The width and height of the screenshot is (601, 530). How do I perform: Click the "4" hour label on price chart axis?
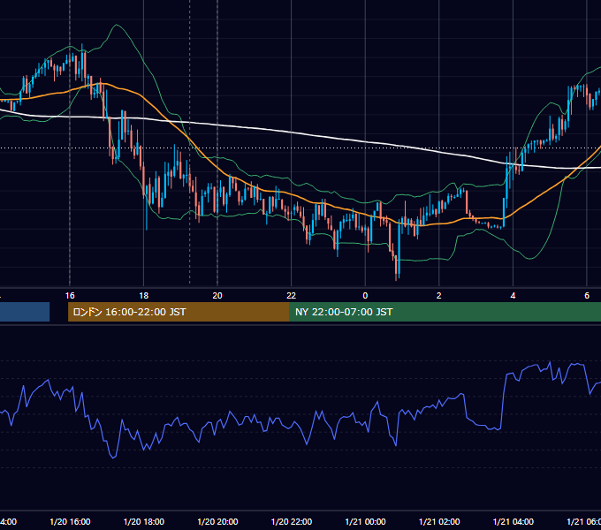click(513, 296)
